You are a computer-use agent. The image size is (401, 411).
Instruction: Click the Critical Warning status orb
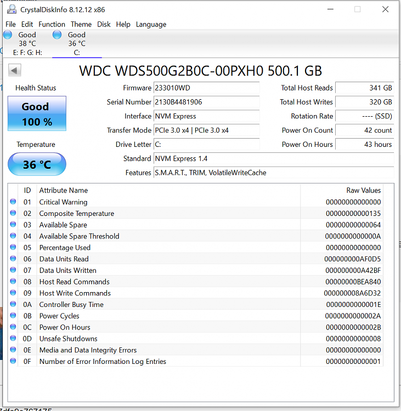(13, 202)
